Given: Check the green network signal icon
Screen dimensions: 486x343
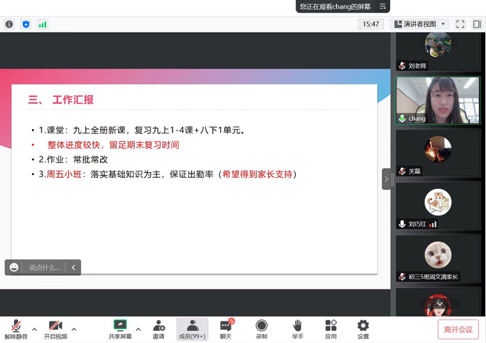Looking at the screenshot, I should [42, 24].
